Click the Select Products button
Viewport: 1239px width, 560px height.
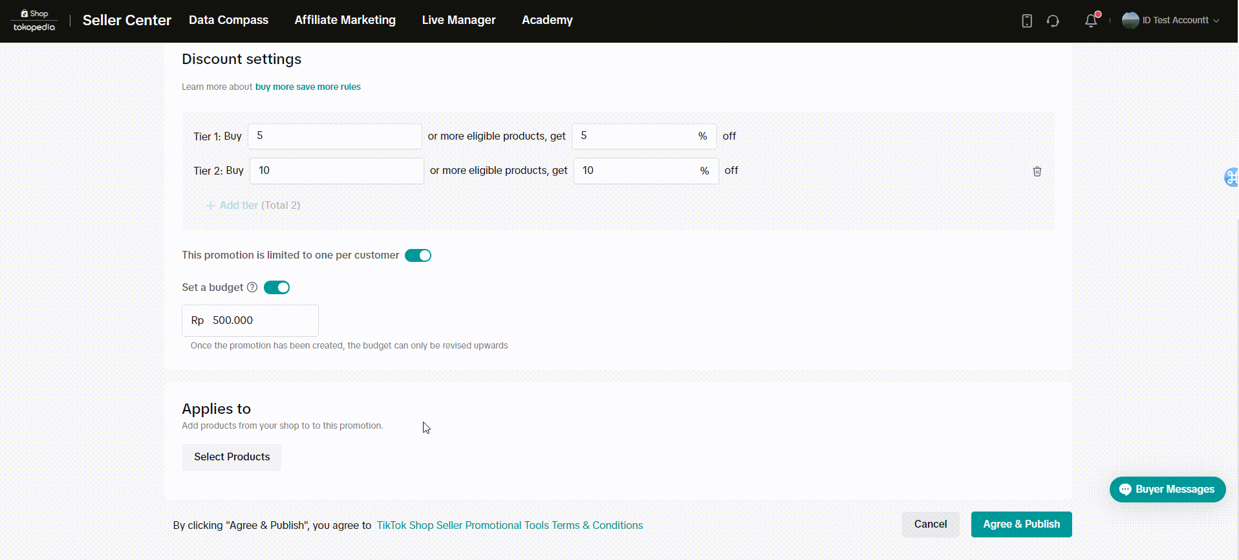[x=232, y=457]
